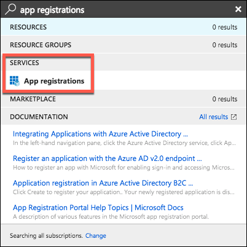Click Change to alter searched subscriptions
Screen dimensions: 247x247
[96, 235]
